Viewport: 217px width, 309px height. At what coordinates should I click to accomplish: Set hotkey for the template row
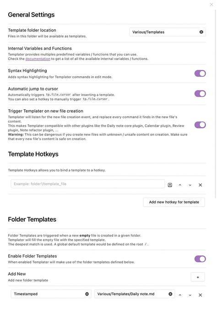pos(170,185)
